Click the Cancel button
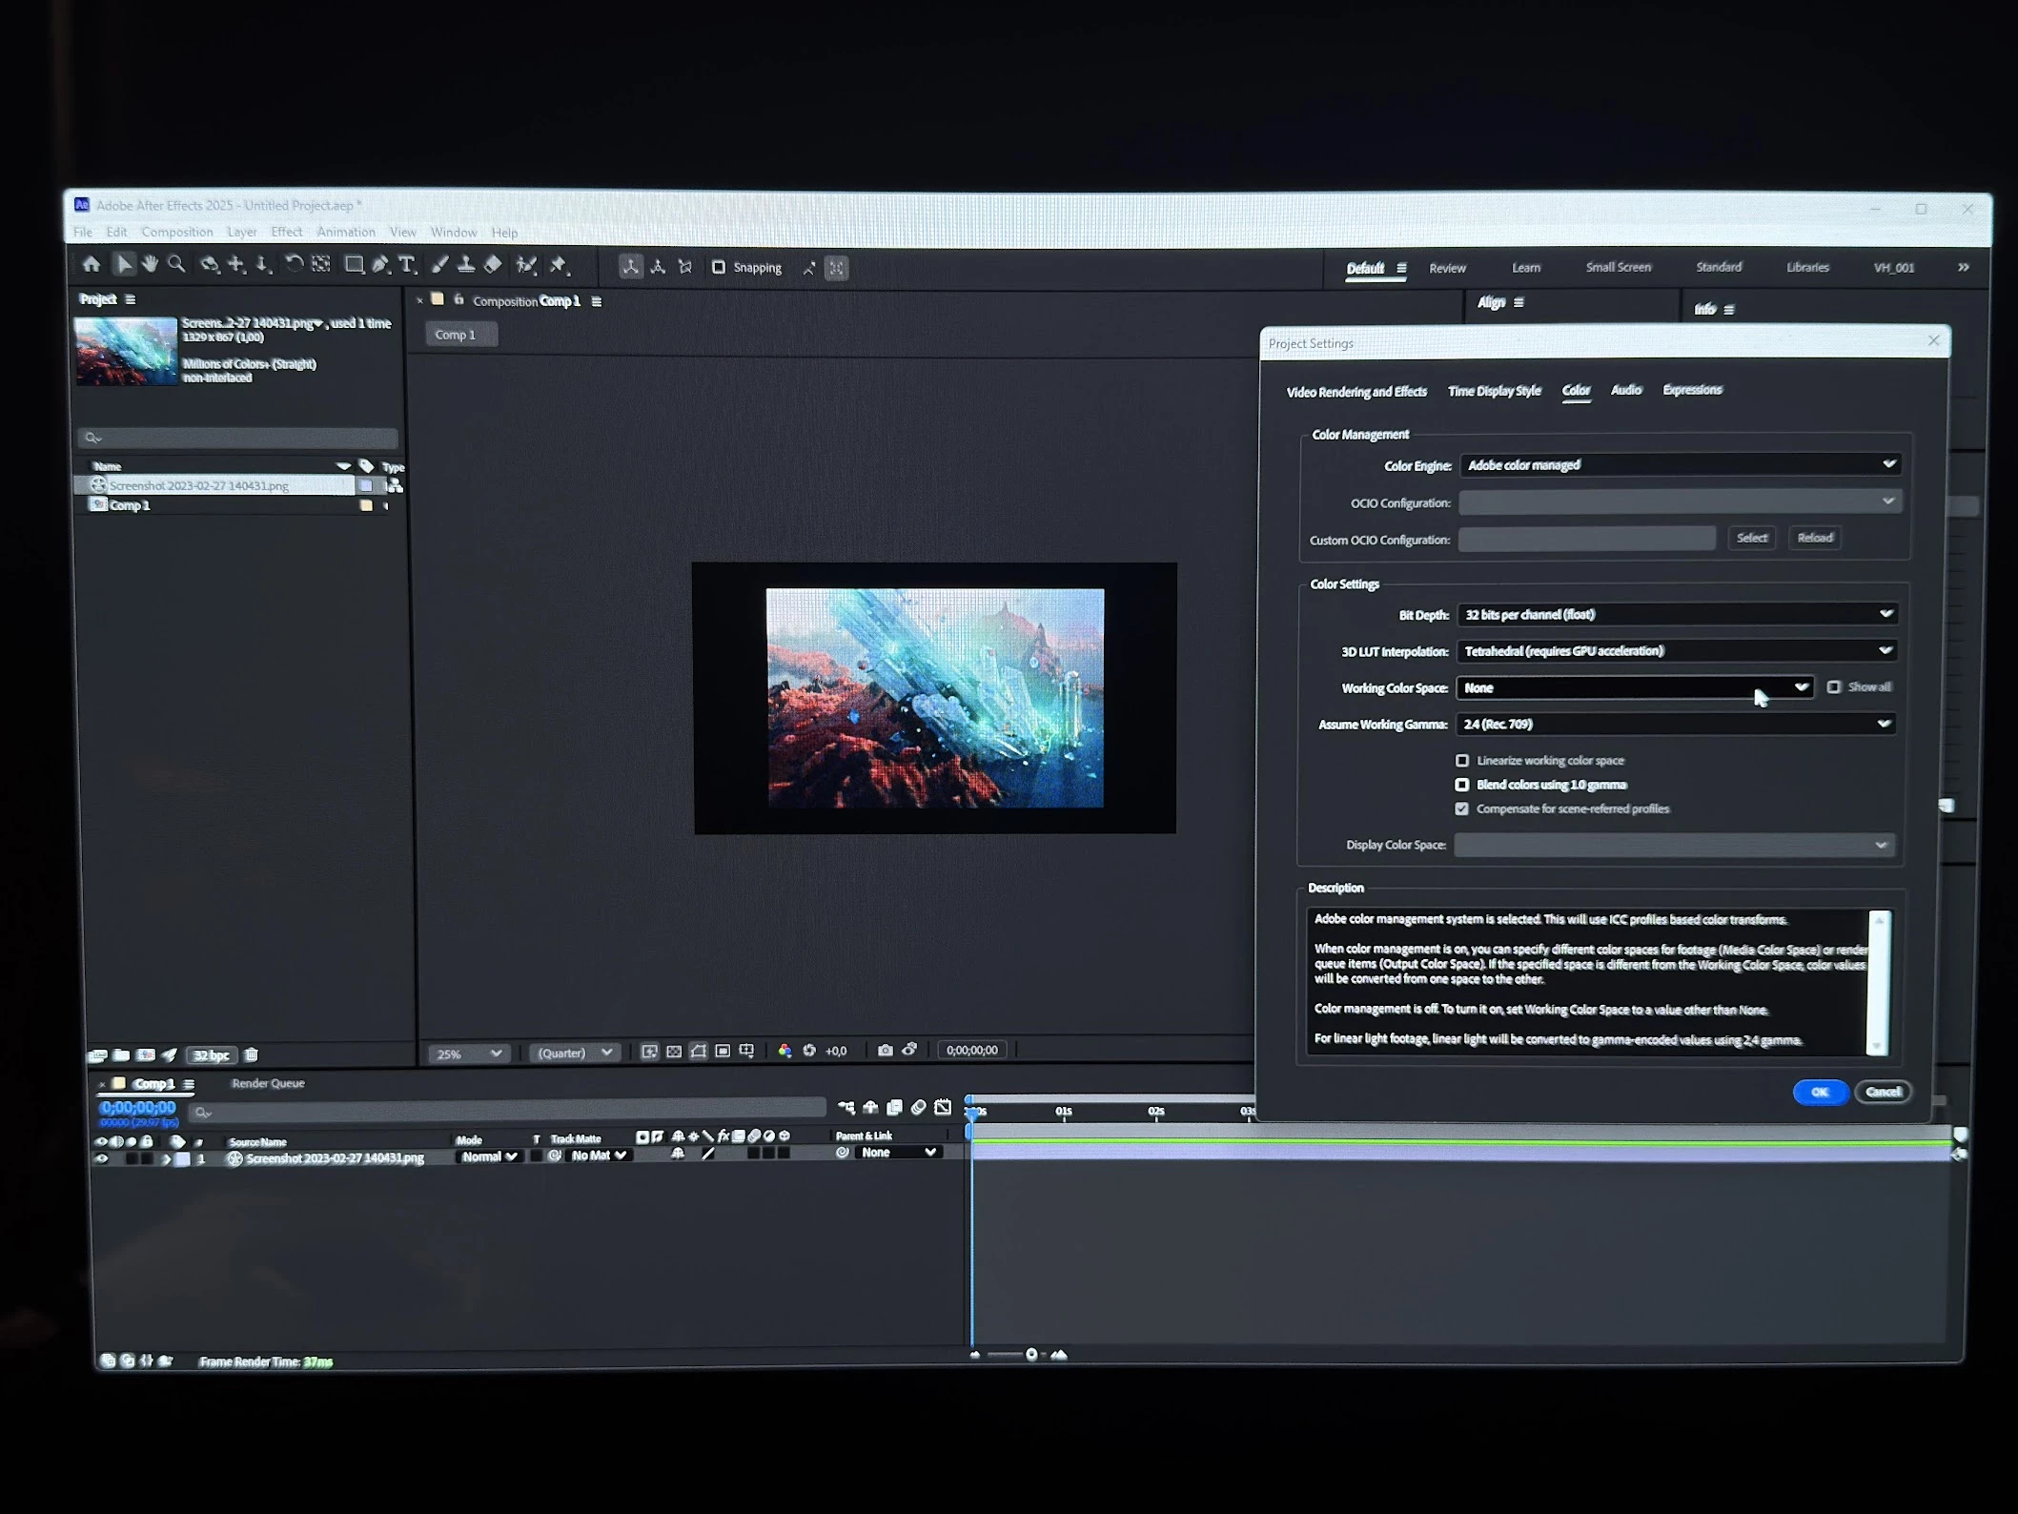 pos(1883,1092)
